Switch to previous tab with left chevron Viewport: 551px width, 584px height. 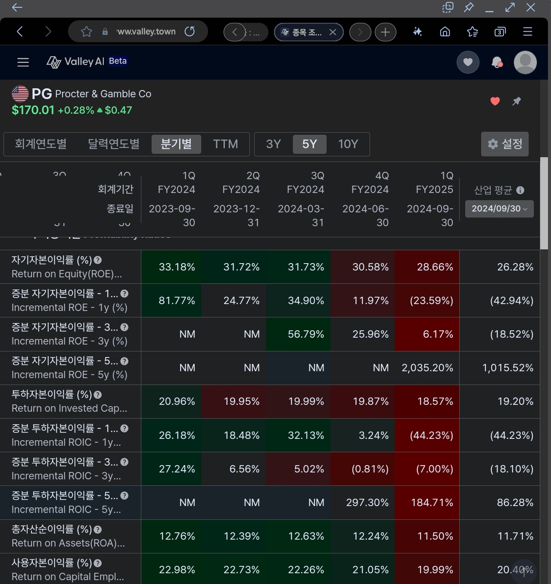(235, 32)
